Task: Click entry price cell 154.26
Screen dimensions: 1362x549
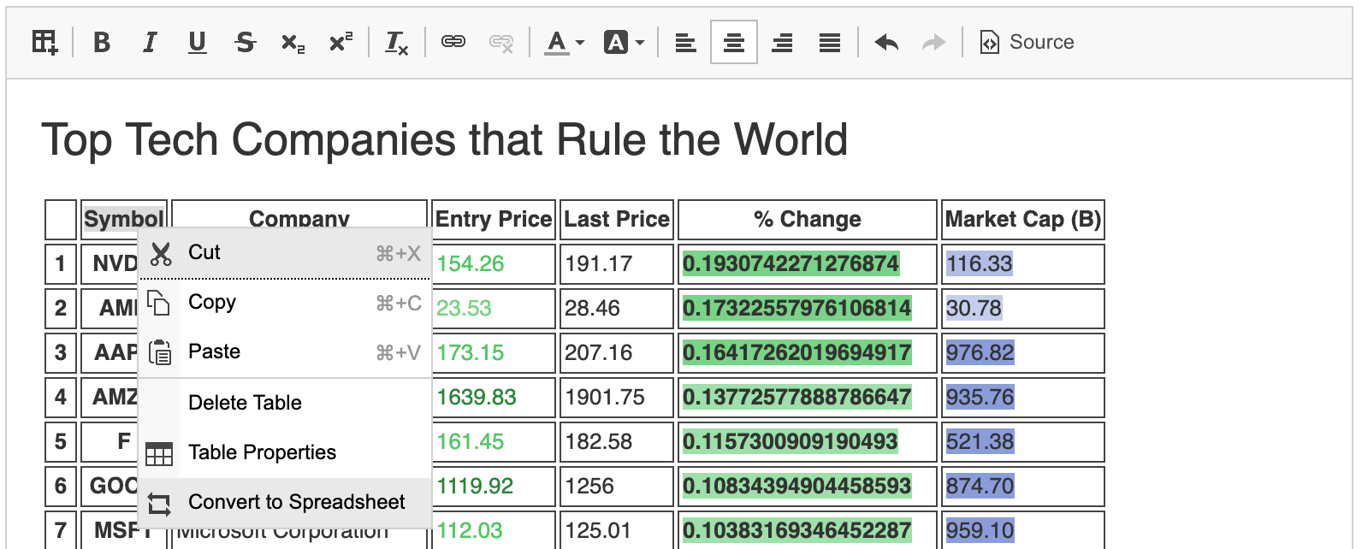Action: pos(494,264)
